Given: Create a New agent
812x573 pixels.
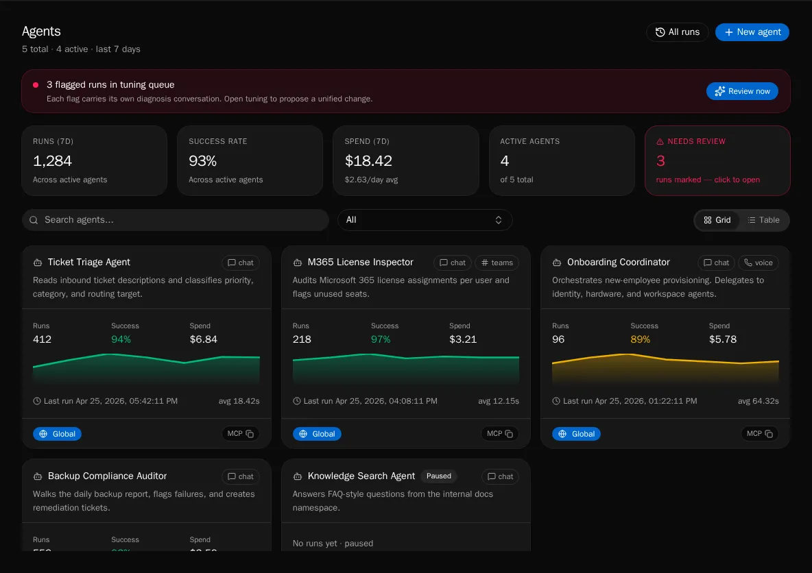Looking at the screenshot, I should (752, 32).
